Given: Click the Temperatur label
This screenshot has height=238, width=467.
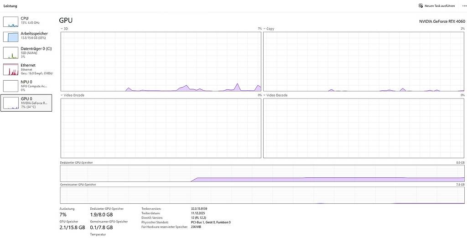Looking at the screenshot, I should (98, 234).
